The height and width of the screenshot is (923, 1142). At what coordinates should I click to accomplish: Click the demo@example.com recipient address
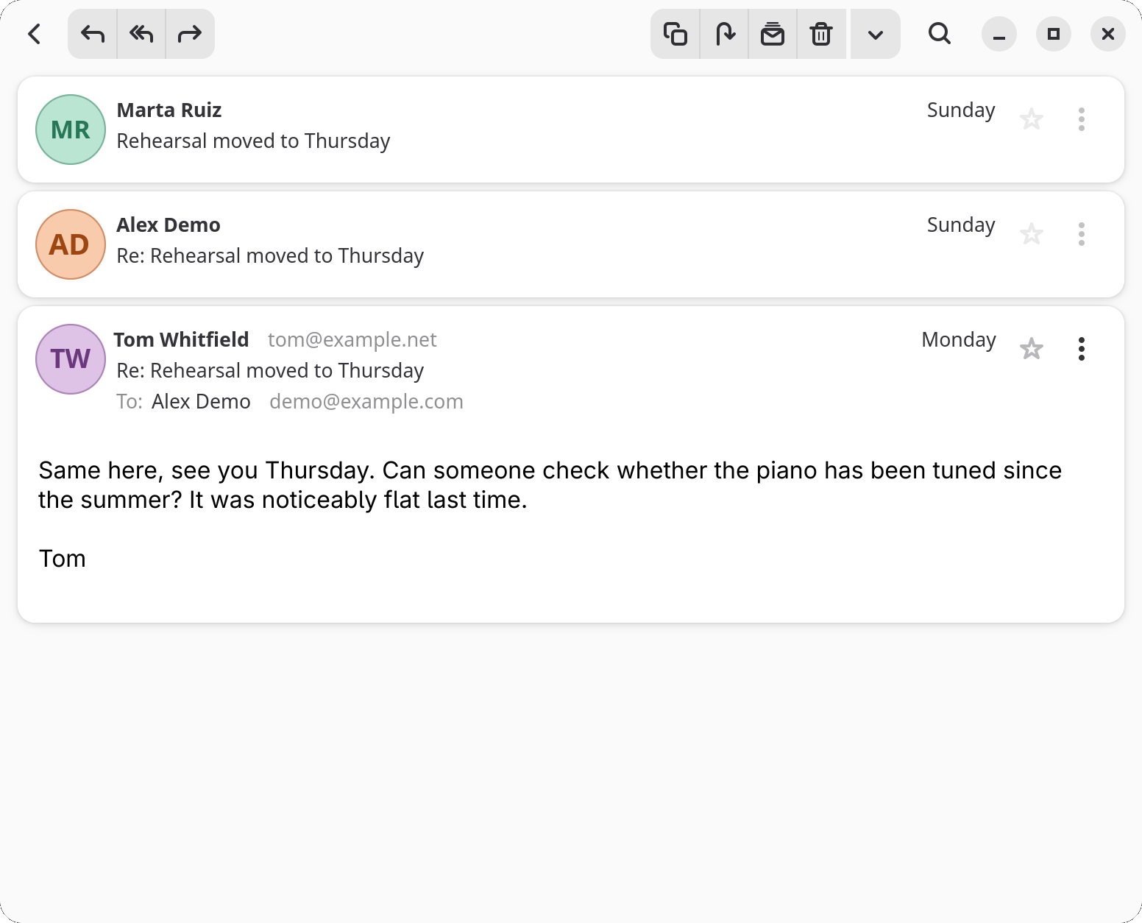coord(366,401)
